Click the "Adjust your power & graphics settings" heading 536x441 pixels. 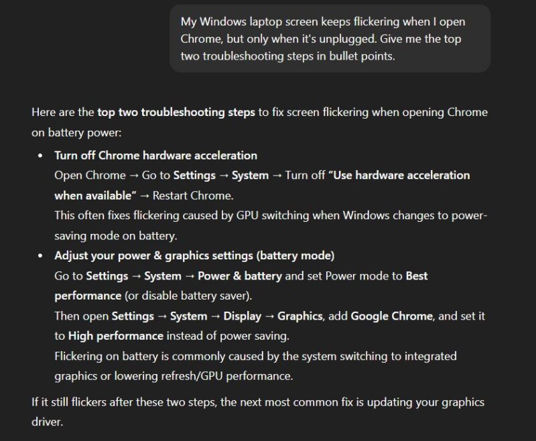click(194, 255)
